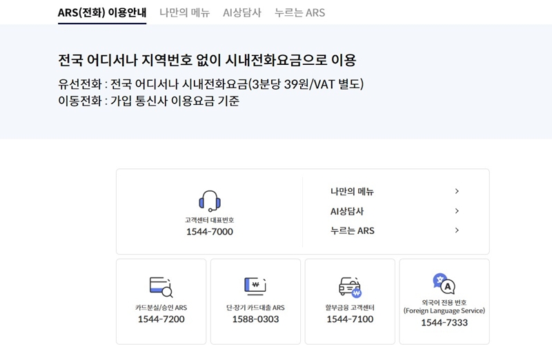
Task: Click the card loan won-symbol icon
Action: click(x=255, y=286)
